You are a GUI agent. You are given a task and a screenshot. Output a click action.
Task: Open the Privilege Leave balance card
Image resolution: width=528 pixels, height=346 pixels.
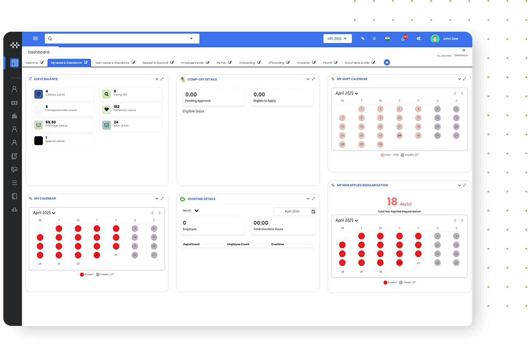pyautogui.click(x=63, y=125)
